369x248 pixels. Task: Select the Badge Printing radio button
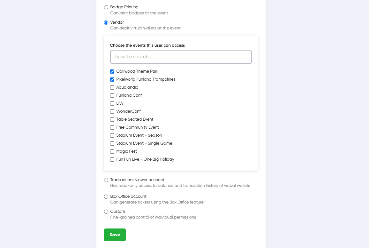click(106, 7)
